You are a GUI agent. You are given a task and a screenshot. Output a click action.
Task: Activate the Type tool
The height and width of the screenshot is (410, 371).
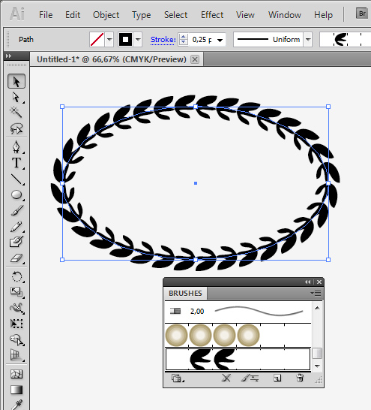(x=16, y=163)
